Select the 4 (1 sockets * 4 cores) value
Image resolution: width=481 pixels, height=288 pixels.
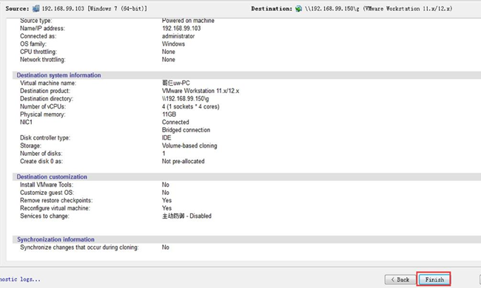pyautogui.click(x=190, y=106)
